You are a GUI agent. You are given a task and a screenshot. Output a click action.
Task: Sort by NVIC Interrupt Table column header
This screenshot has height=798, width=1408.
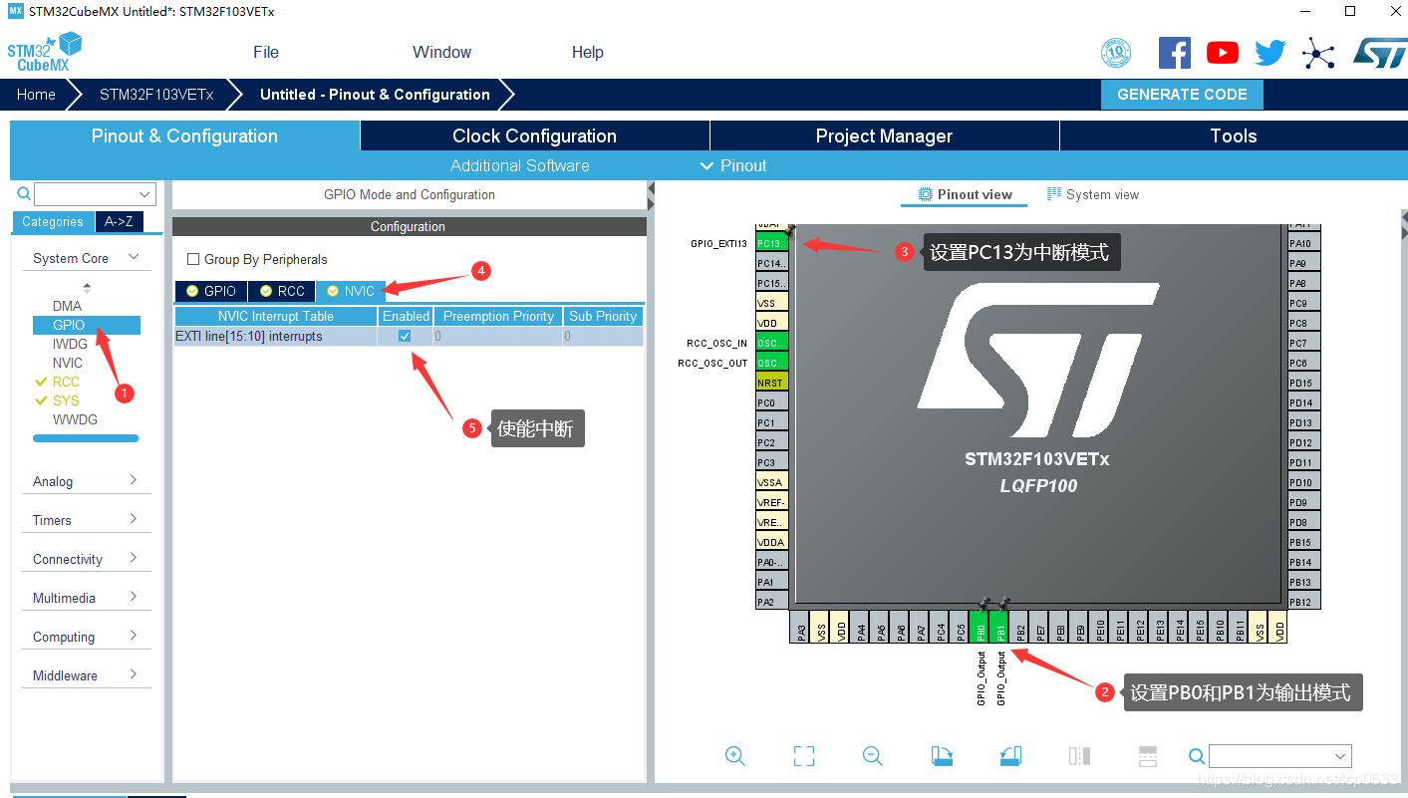click(x=276, y=316)
